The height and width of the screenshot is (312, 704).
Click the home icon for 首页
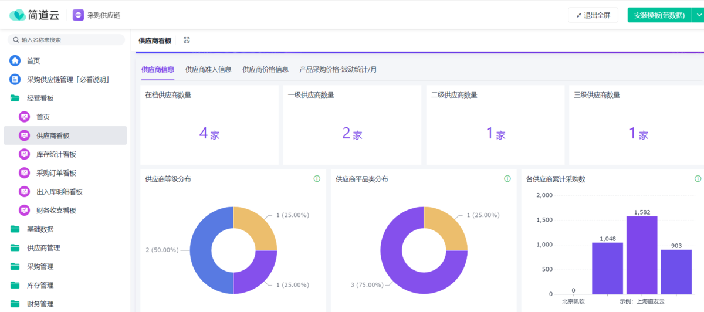[15, 60]
